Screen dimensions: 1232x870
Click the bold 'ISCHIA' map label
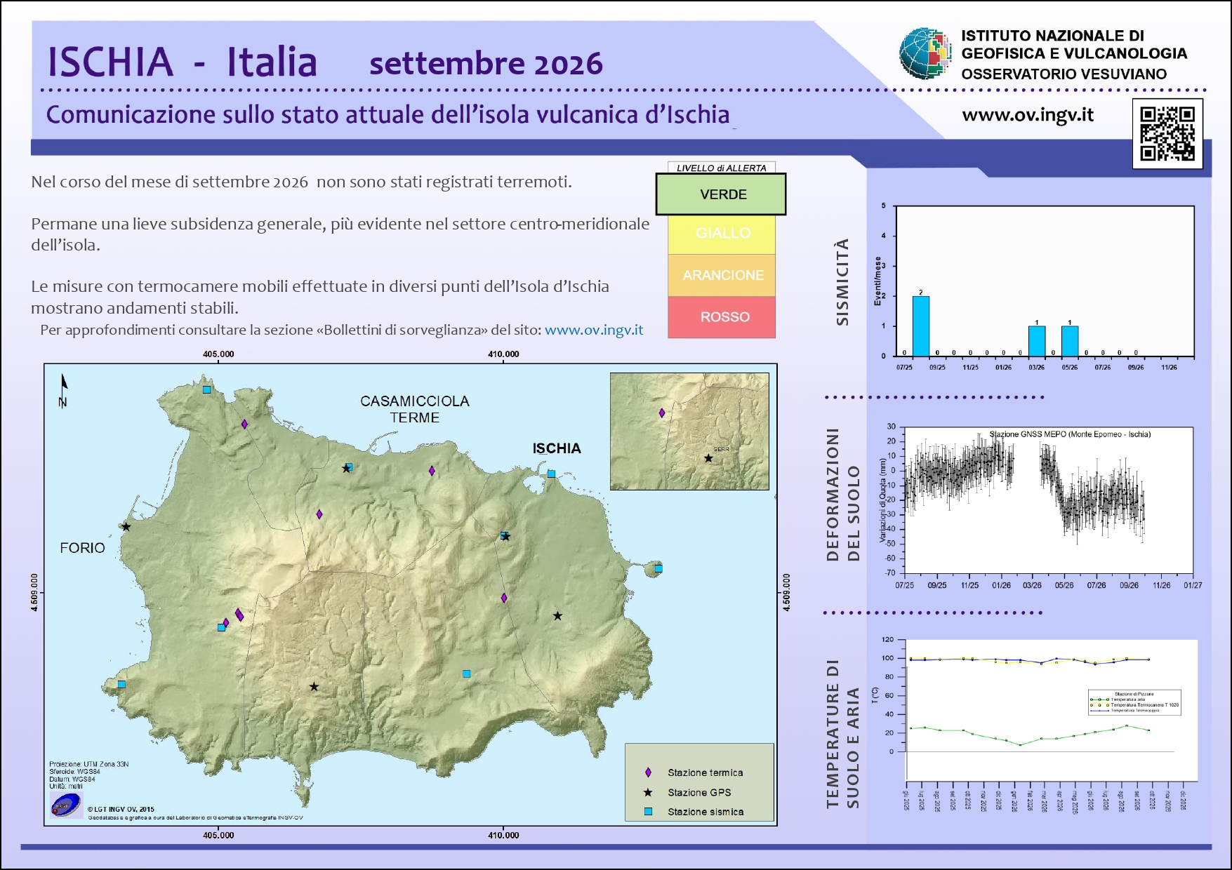tap(557, 448)
